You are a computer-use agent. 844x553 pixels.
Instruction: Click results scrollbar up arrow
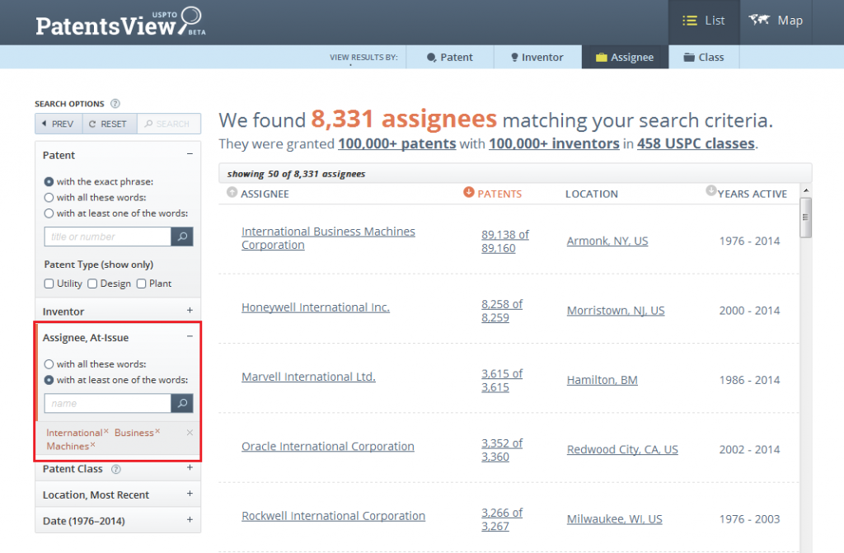point(806,190)
